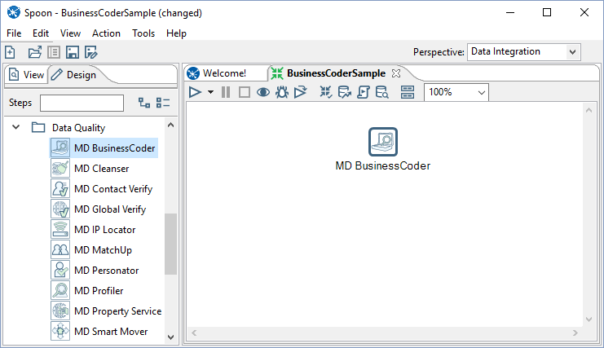Open the 100% zoom dropdown

[x=456, y=92]
